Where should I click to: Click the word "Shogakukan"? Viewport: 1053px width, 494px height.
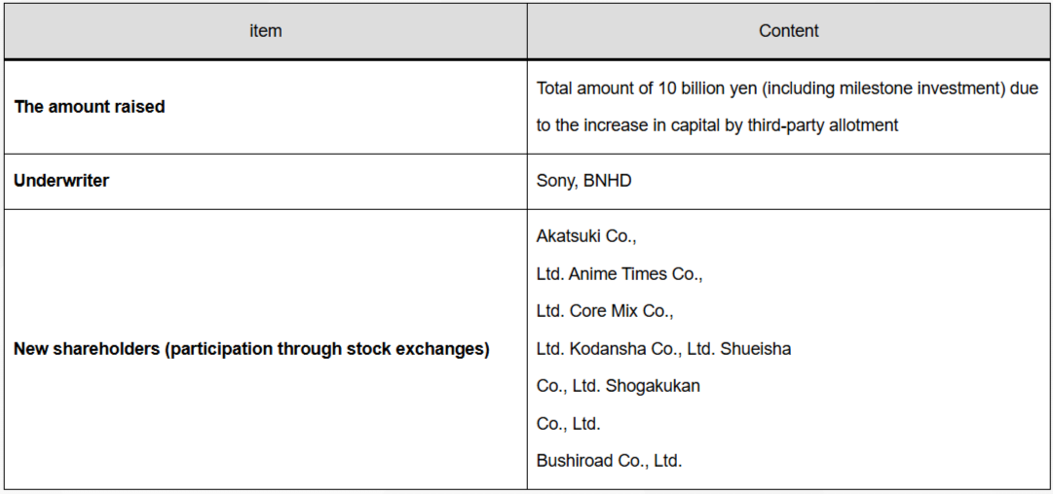click(653, 386)
